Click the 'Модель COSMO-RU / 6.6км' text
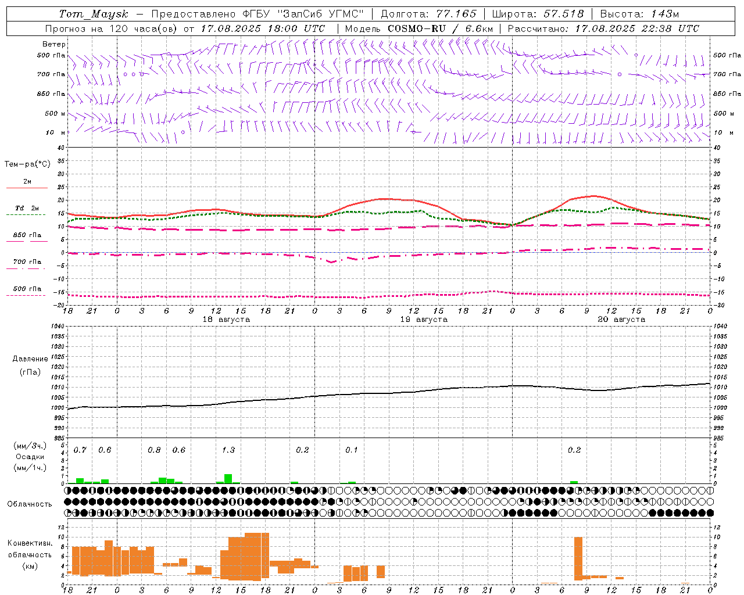This screenshot has width=744, height=595. pyautogui.click(x=419, y=28)
